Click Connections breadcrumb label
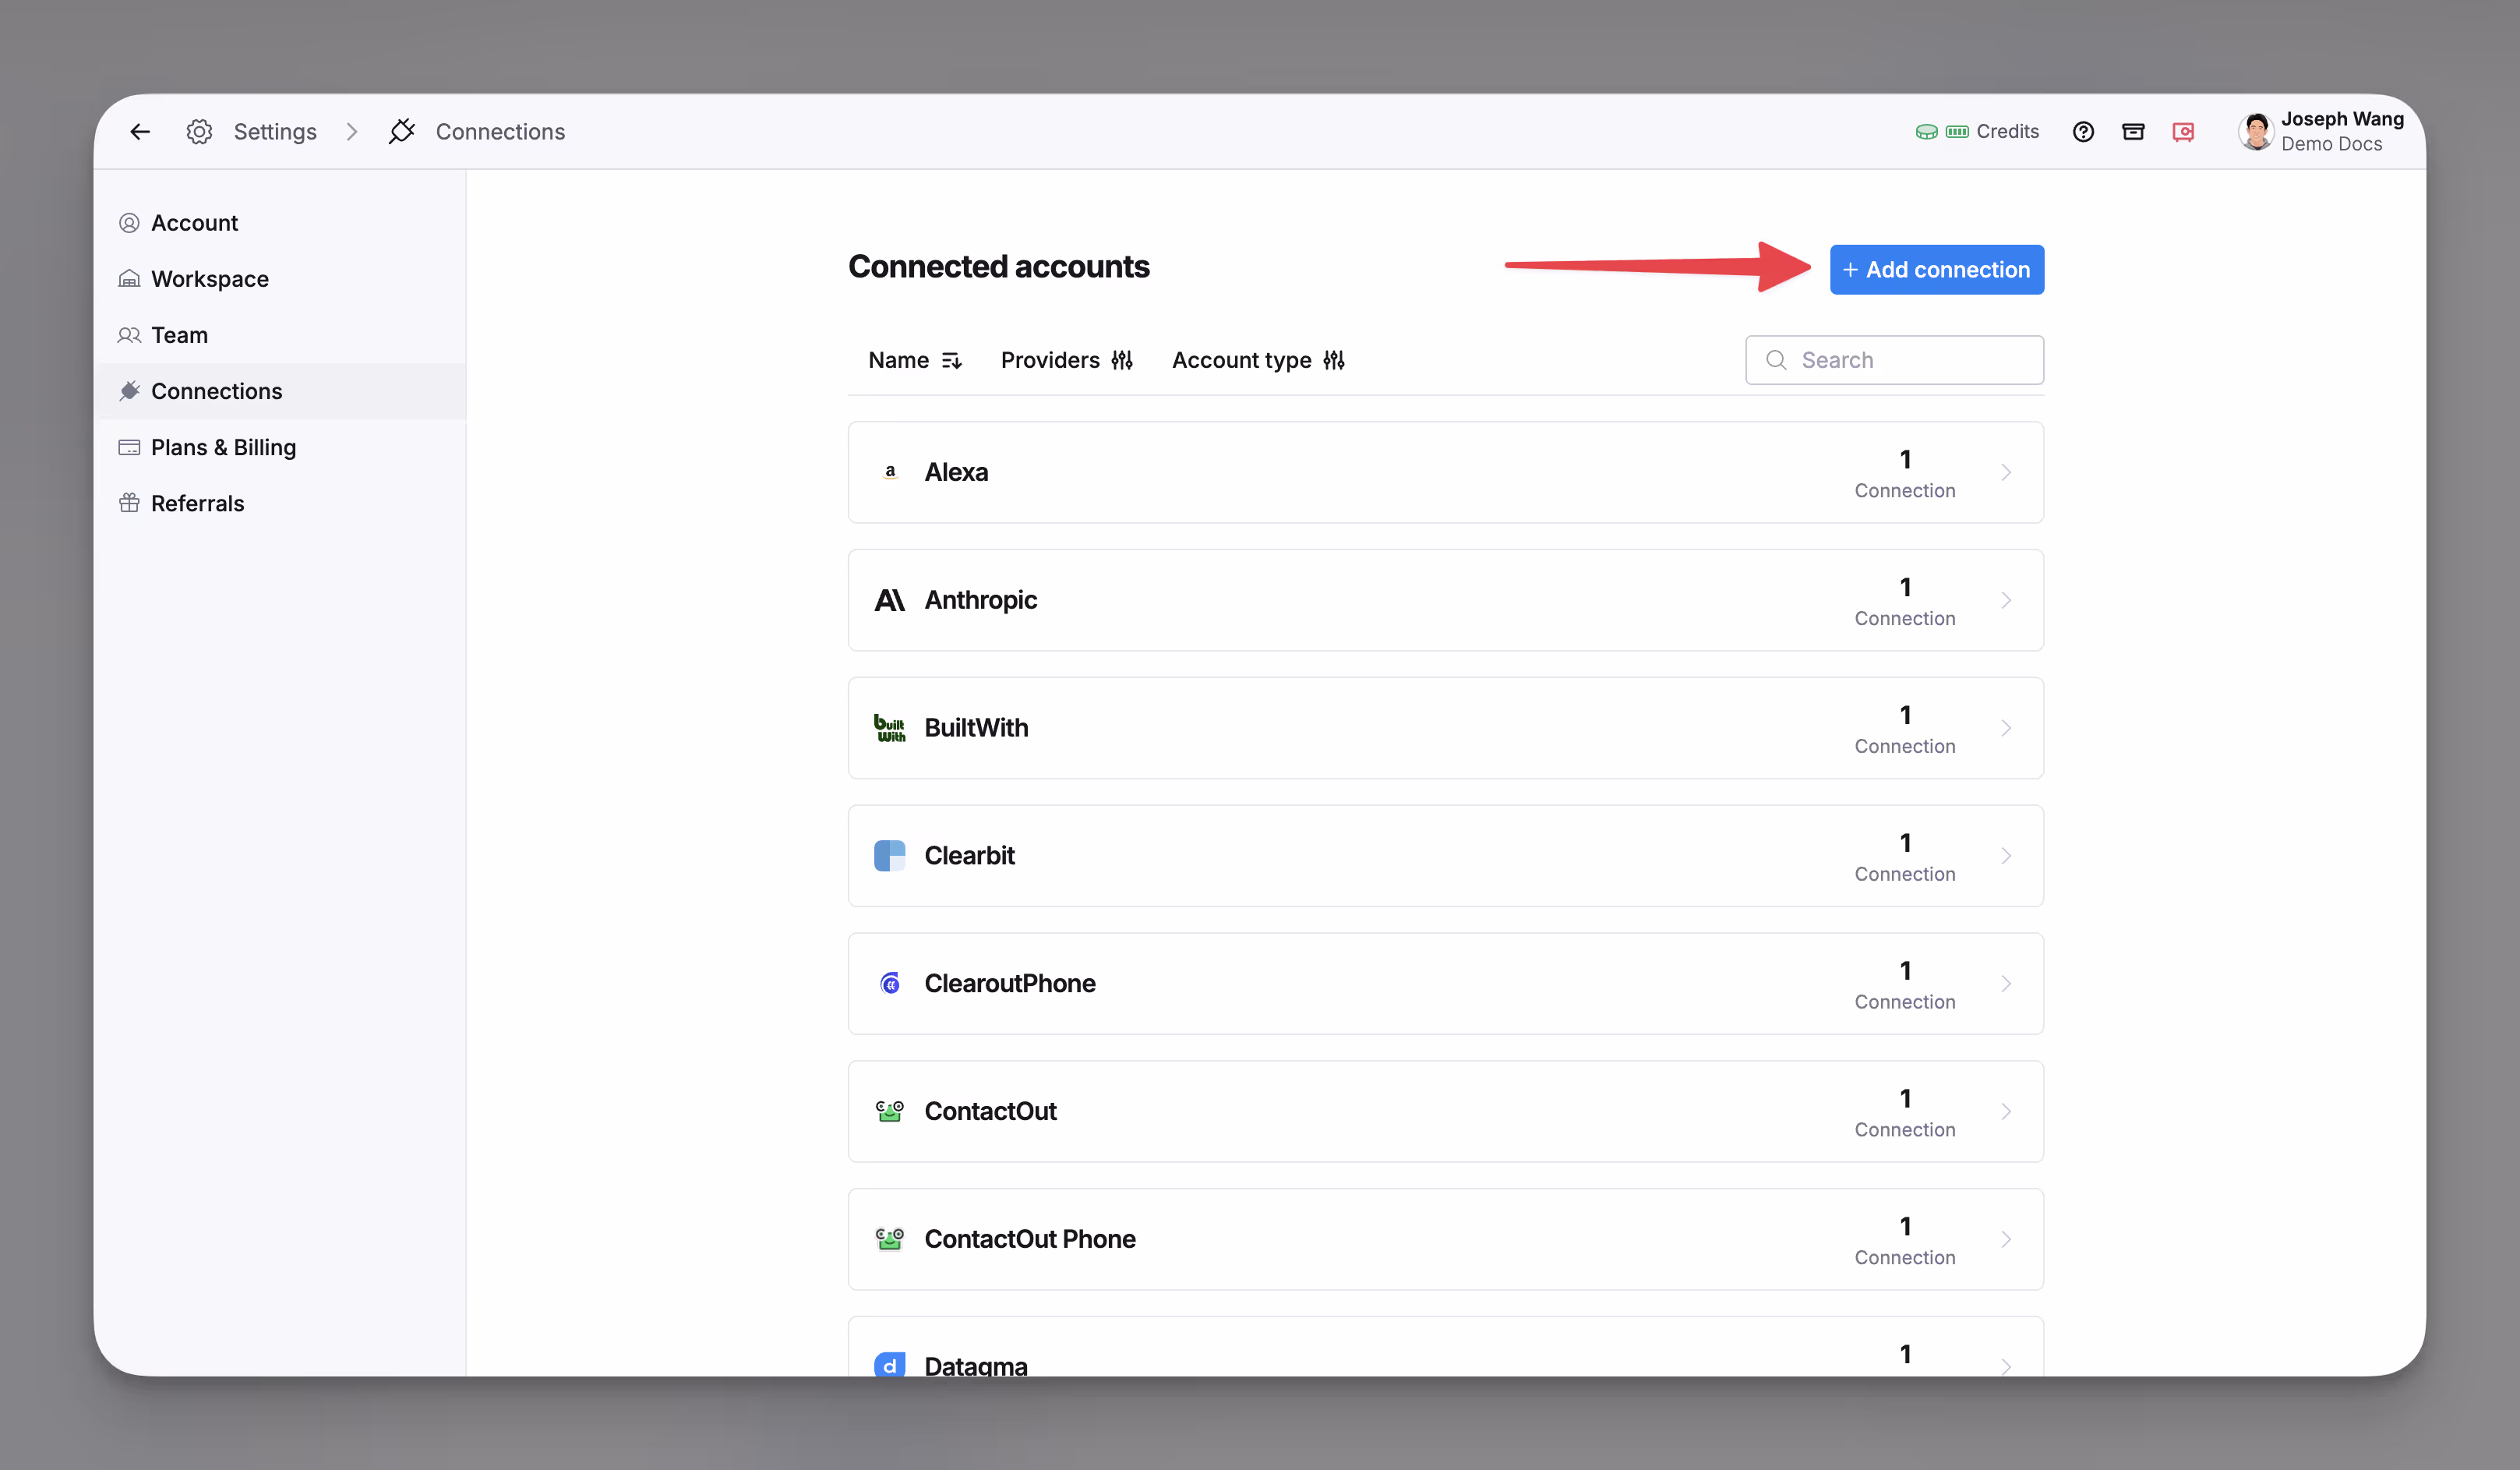Viewport: 2520px width, 1470px height. point(500,131)
